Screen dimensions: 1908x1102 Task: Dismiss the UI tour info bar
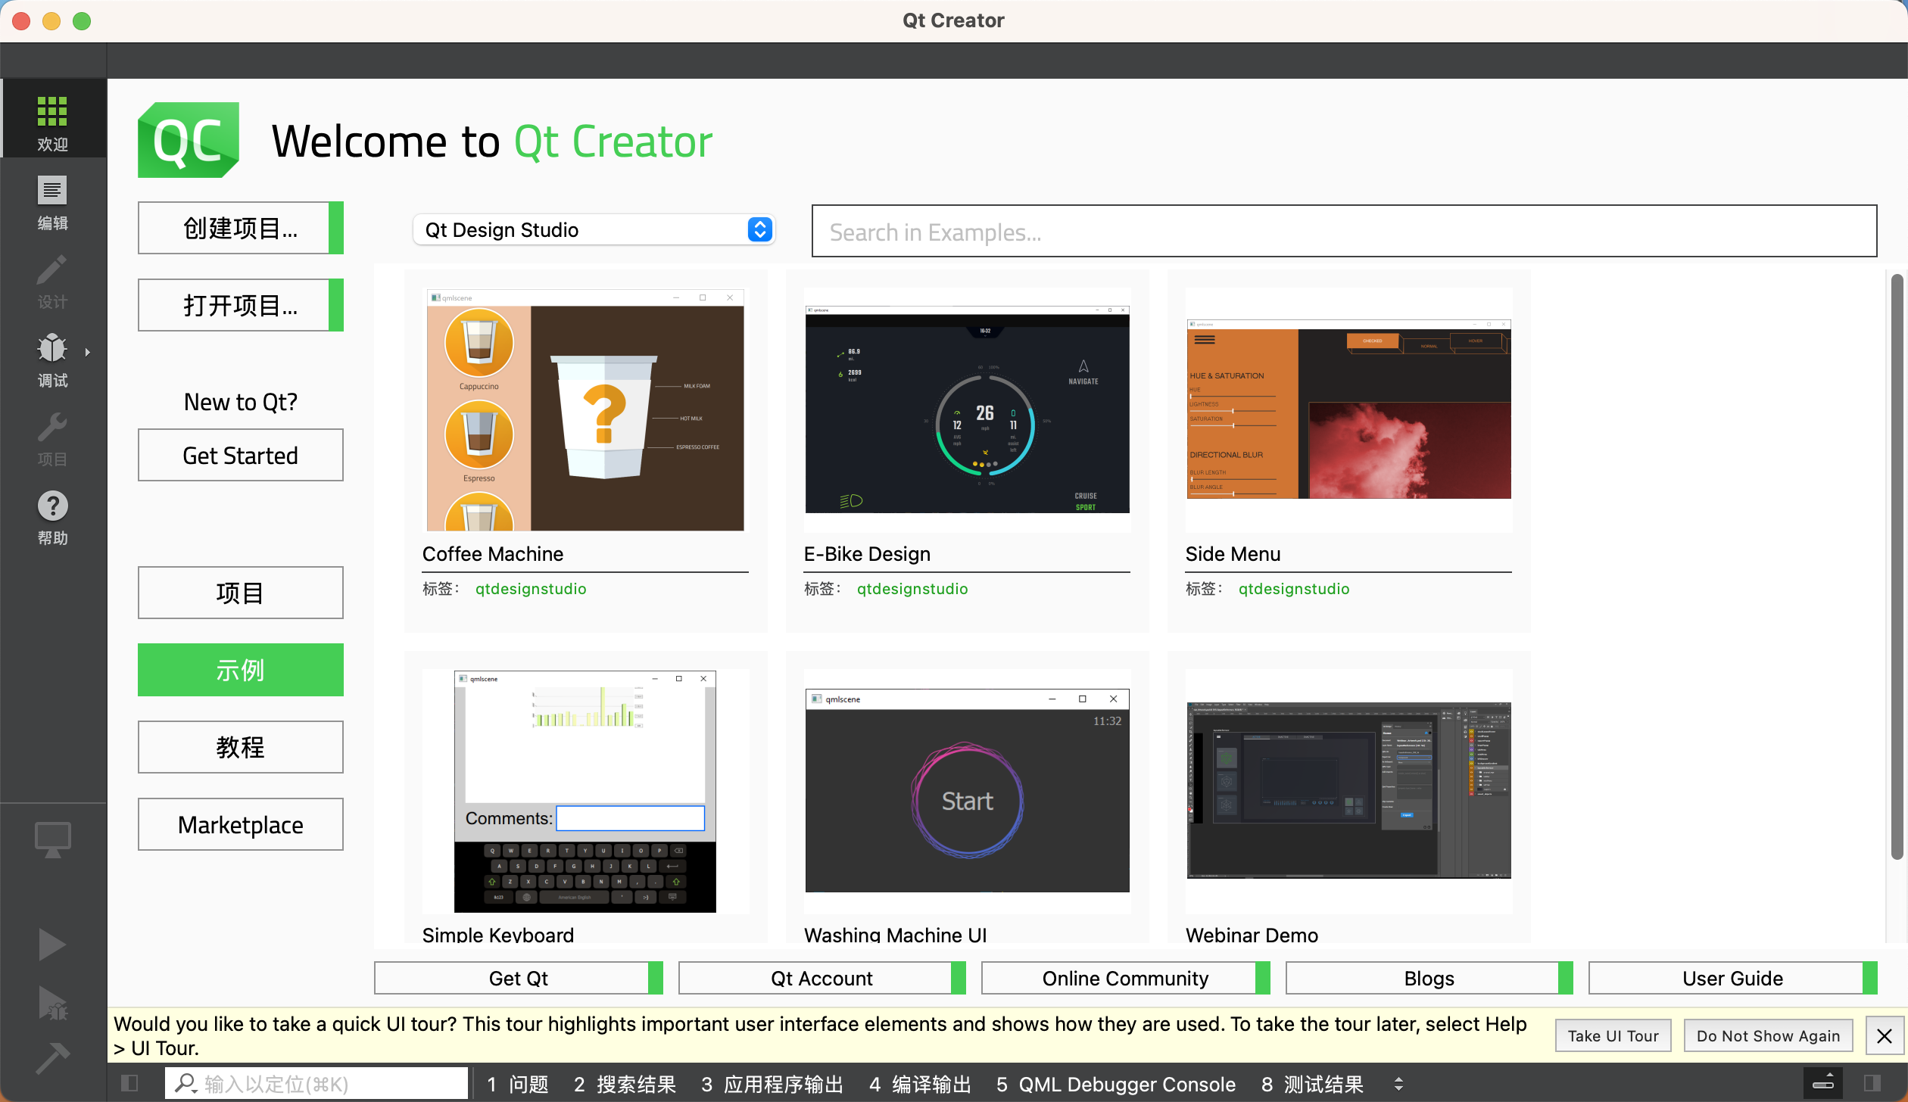(x=1885, y=1035)
